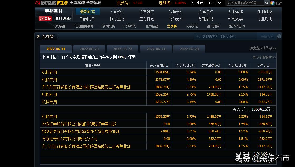Click the question mark help icon near 开始搜索
Viewport: 295px width, 167px height.
pyautogui.click(x=279, y=36)
